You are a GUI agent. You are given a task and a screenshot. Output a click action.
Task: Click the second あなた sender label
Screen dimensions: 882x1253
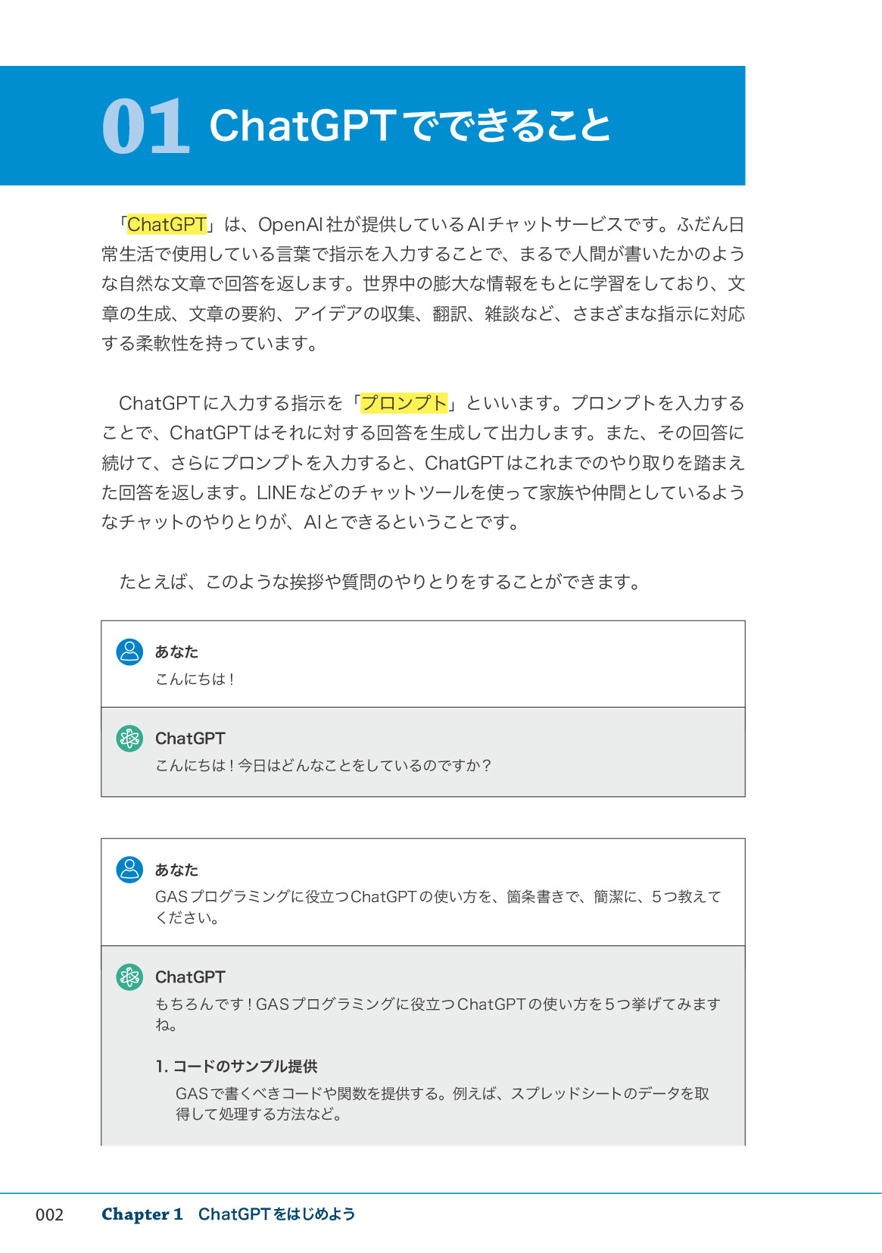[x=176, y=870]
